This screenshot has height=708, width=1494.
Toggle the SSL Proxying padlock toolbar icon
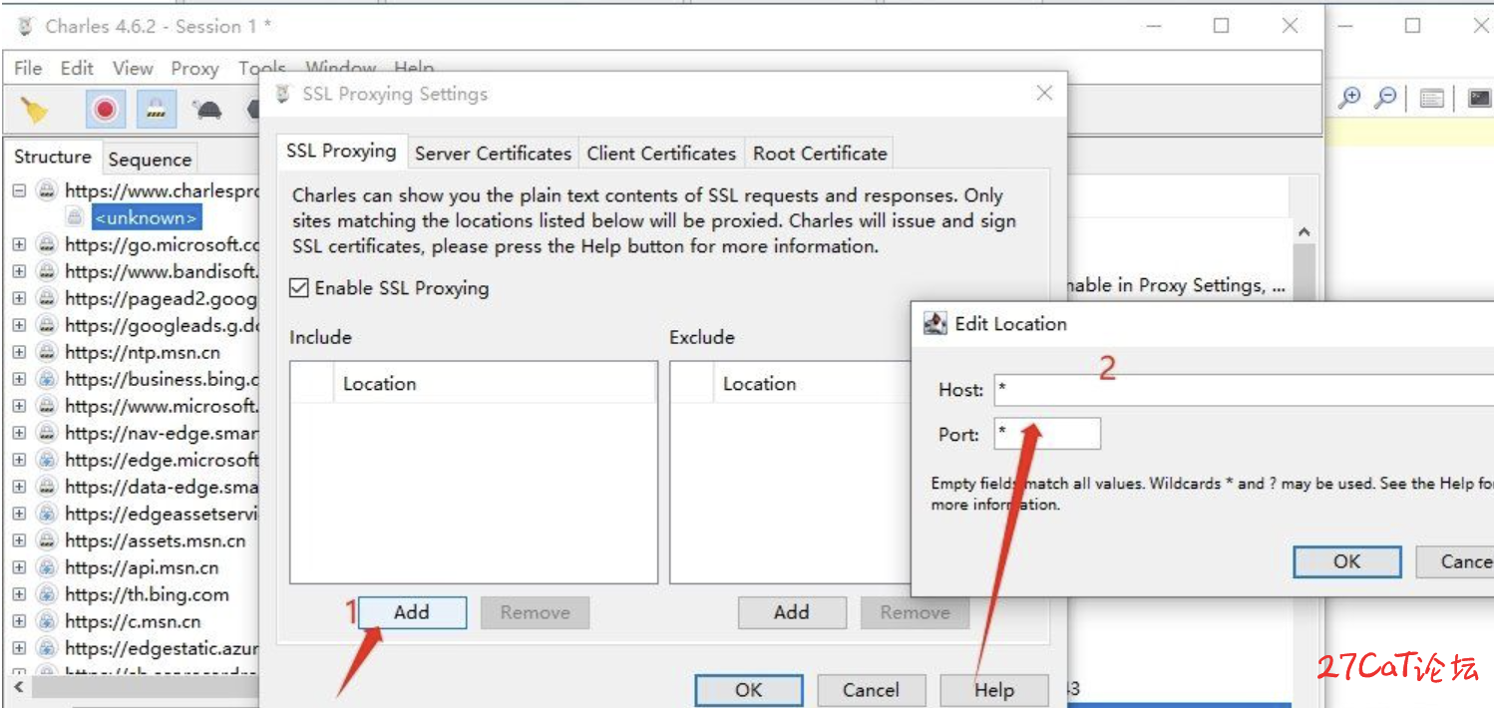pyautogui.click(x=156, y=109)
